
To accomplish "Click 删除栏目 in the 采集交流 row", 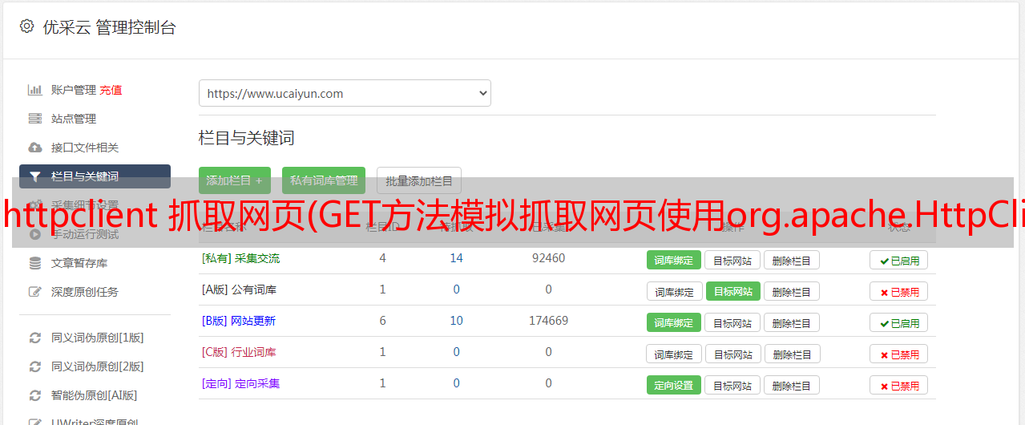I will click(x=791, y=260).
